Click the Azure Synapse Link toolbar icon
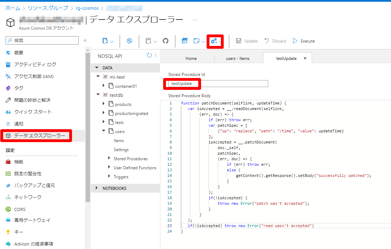The image size is (391, 249). [x=129, y=41]
